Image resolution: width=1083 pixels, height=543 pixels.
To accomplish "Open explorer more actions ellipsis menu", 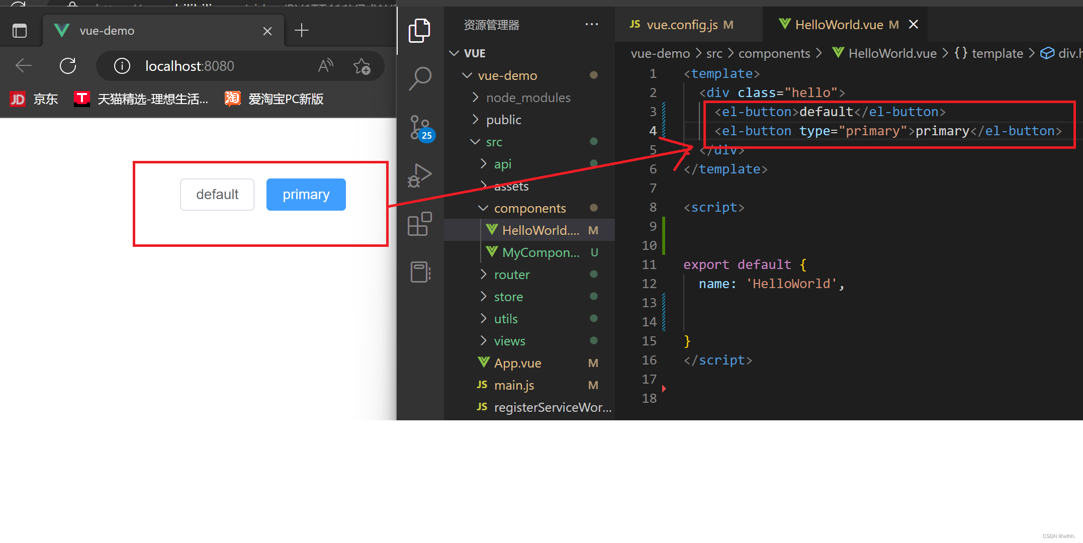I will coord(592,25).
